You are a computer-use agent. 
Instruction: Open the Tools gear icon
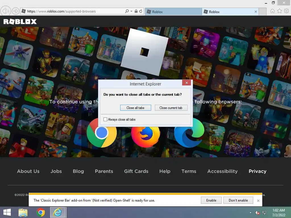(x=286, y=11)
